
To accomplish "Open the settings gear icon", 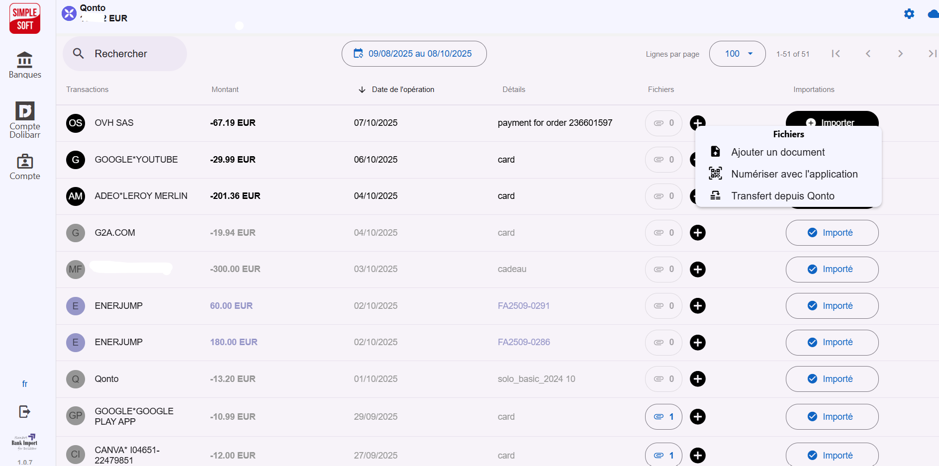I will pyautogui.click(x=909, y=14).
